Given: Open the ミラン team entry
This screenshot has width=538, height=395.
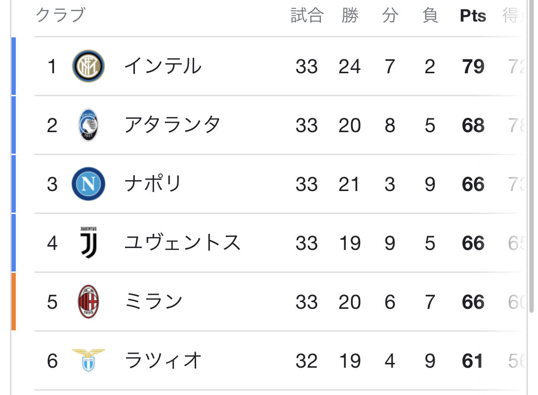Looking at the screenshot, I should point(153,302).
